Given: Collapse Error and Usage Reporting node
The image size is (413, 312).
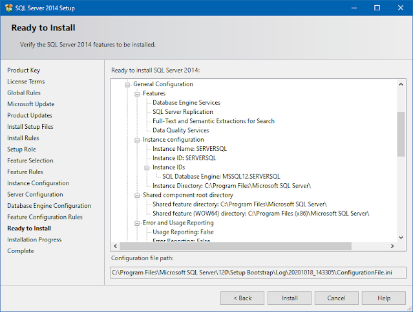Looking at the screenshot, I should [137, 223].
